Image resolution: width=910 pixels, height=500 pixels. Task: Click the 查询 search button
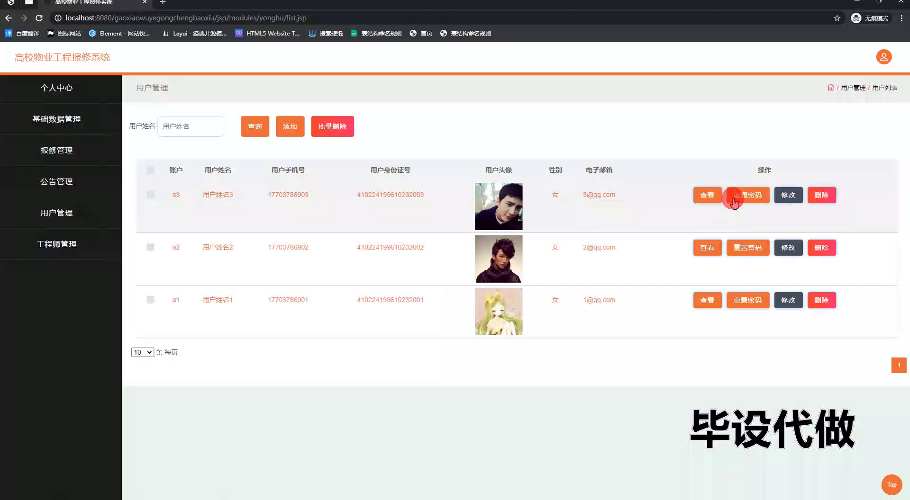pyautogui.click(x=255, y=126)
